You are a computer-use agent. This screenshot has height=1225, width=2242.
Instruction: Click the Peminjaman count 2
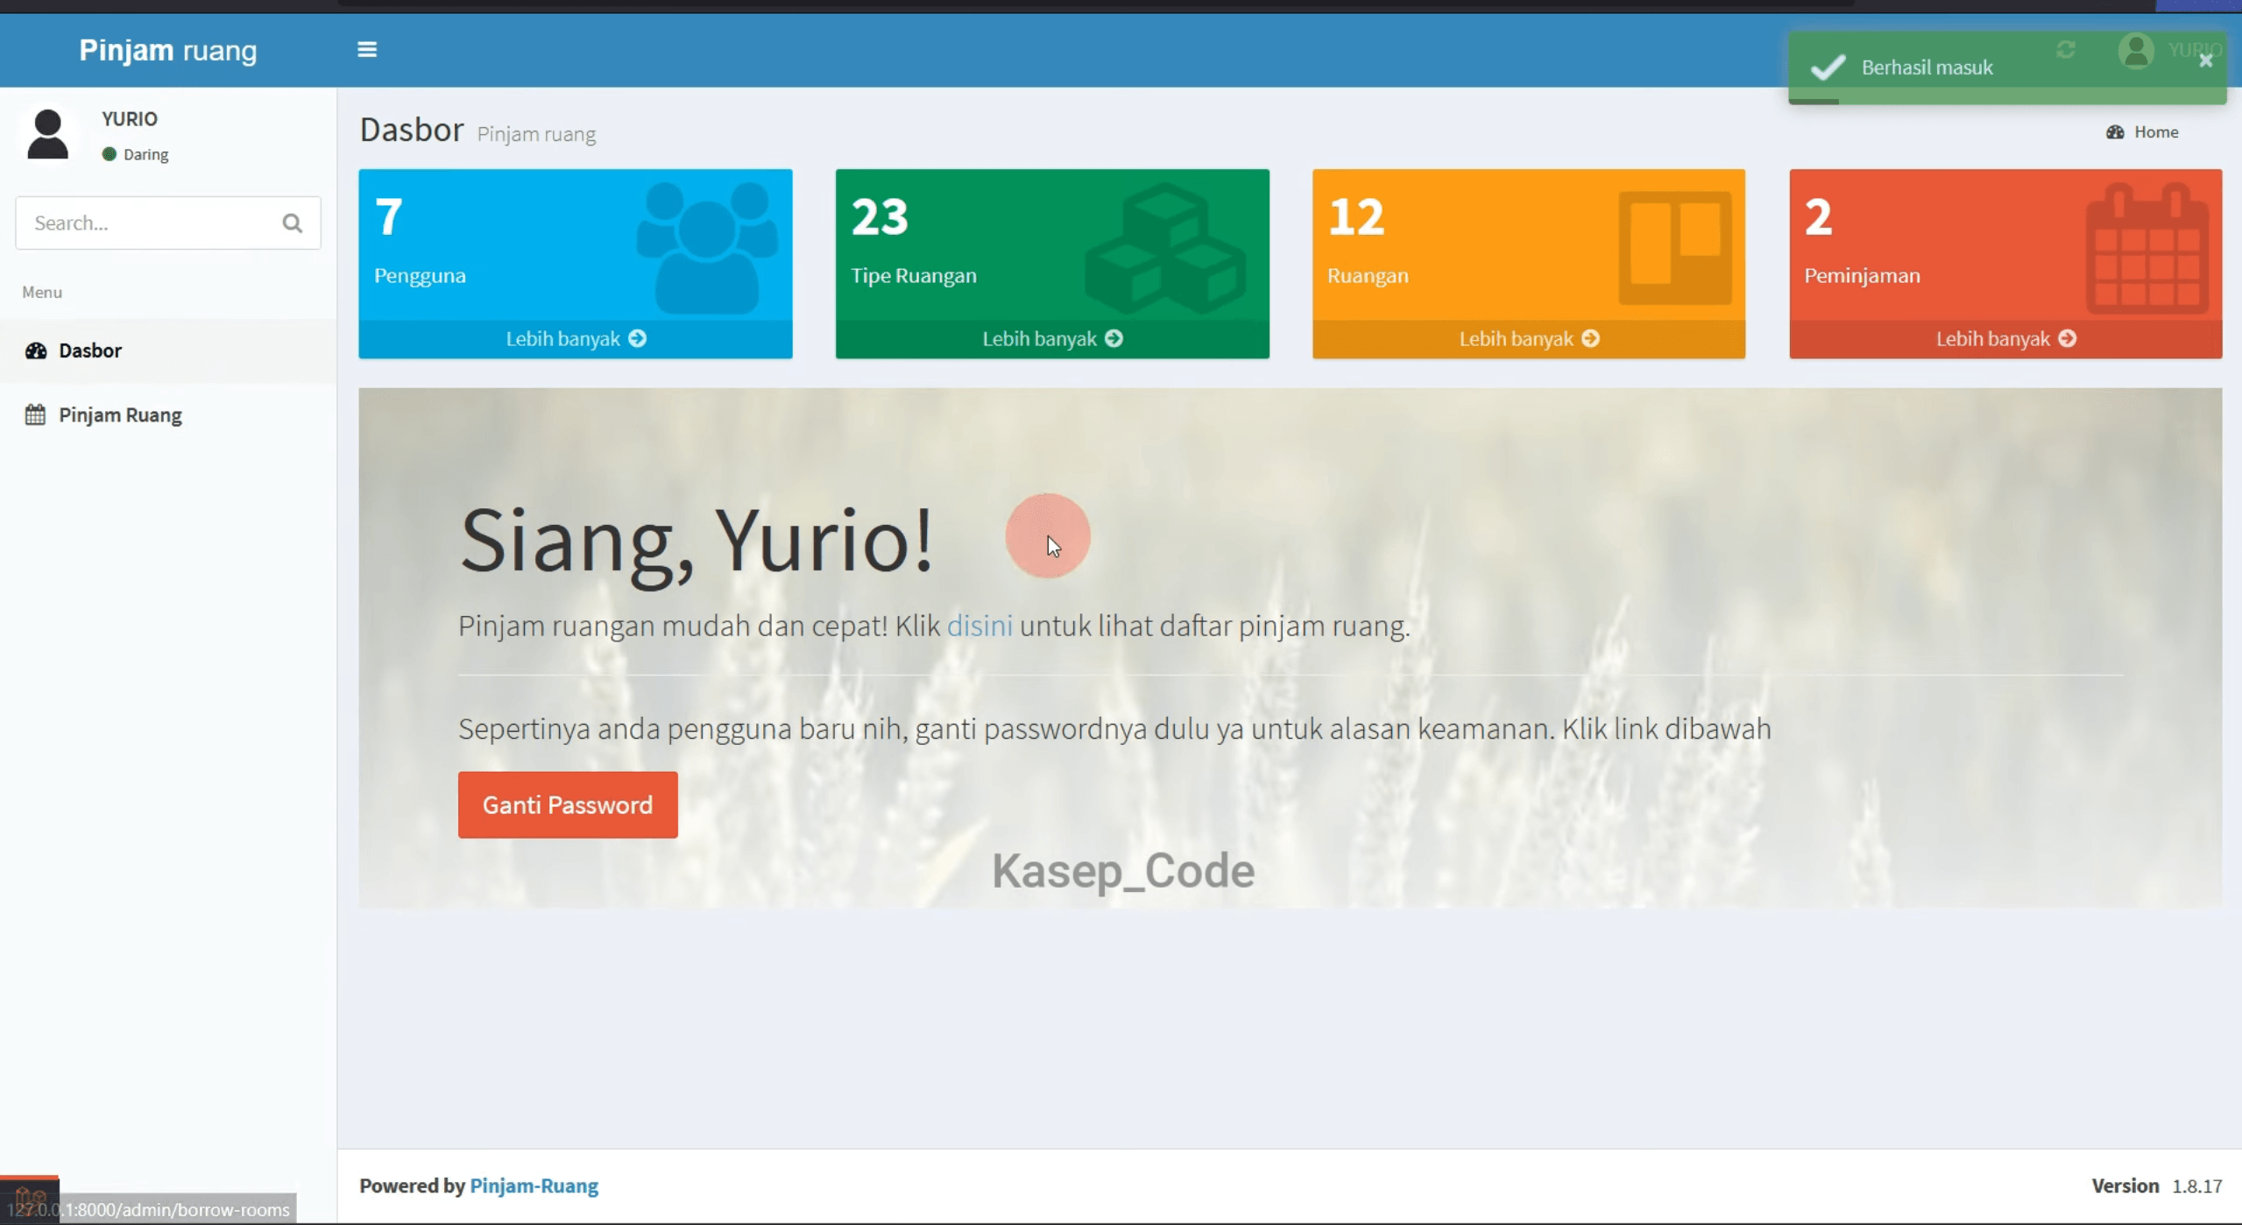pos(1818,216)
